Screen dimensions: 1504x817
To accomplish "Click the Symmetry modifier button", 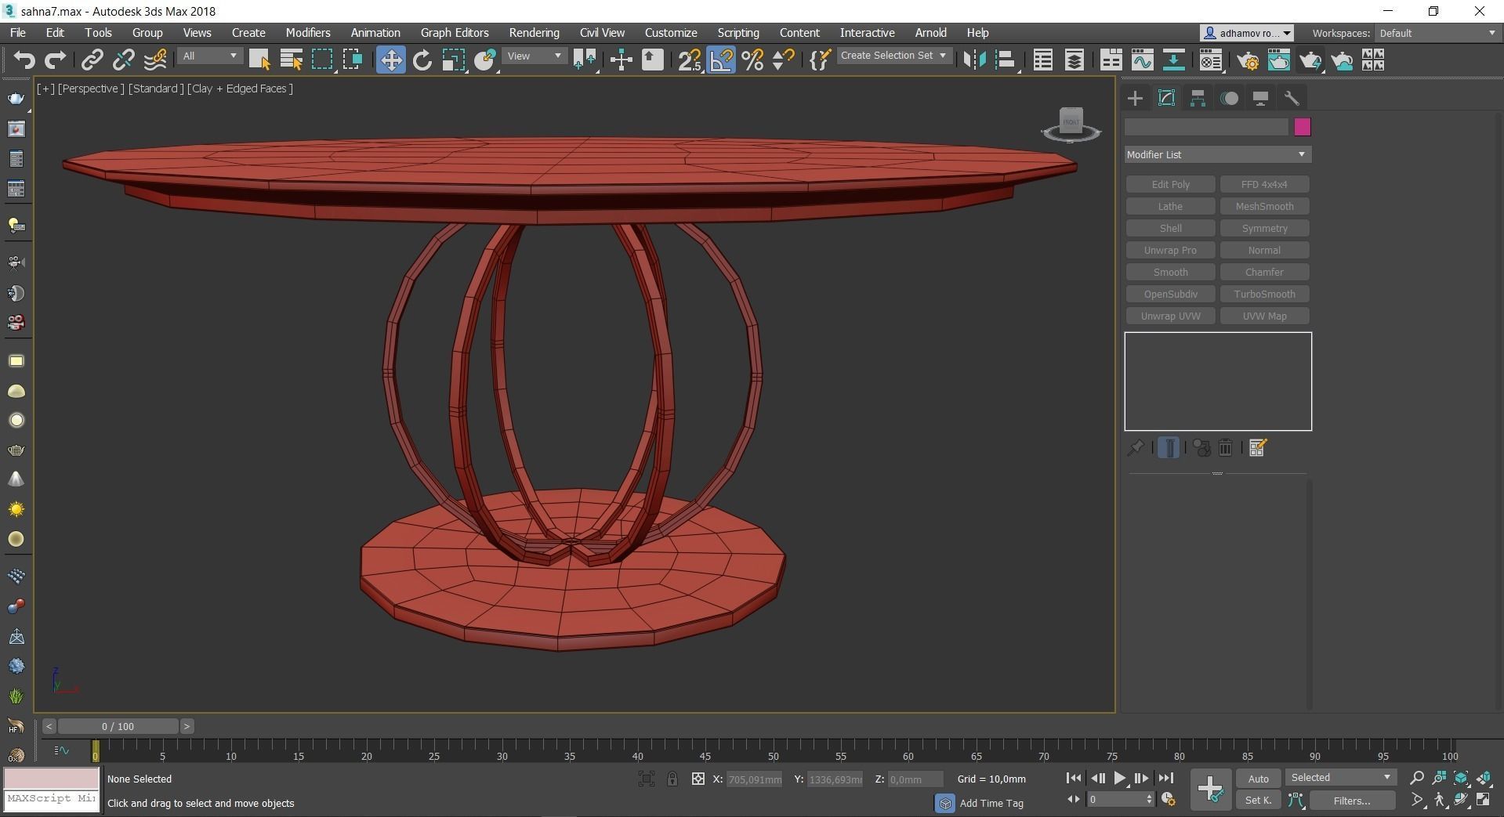I will coord(1264,228).
